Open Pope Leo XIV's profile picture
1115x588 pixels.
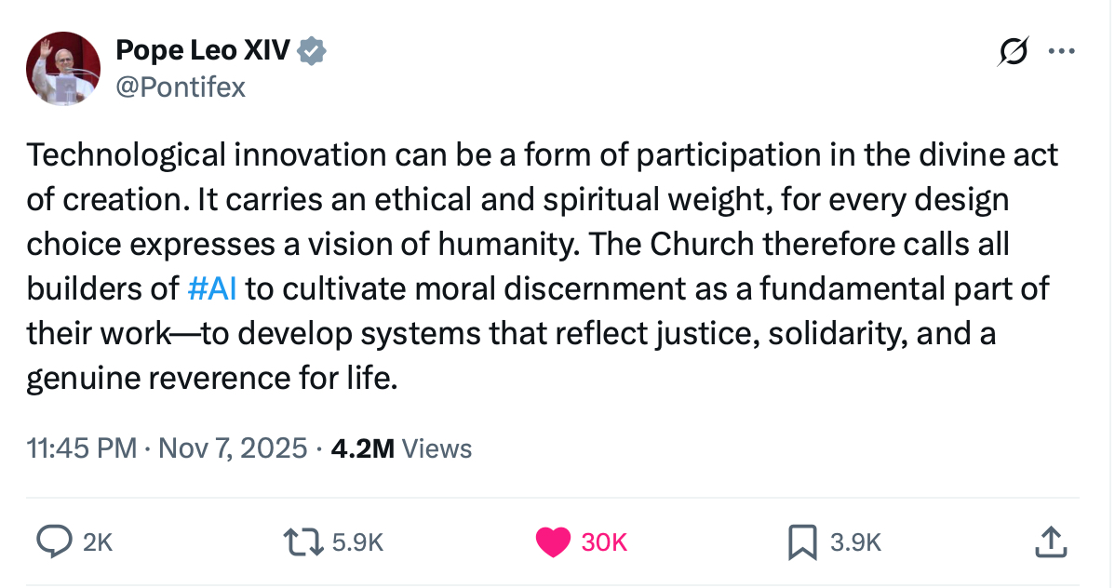coord(63,69)
